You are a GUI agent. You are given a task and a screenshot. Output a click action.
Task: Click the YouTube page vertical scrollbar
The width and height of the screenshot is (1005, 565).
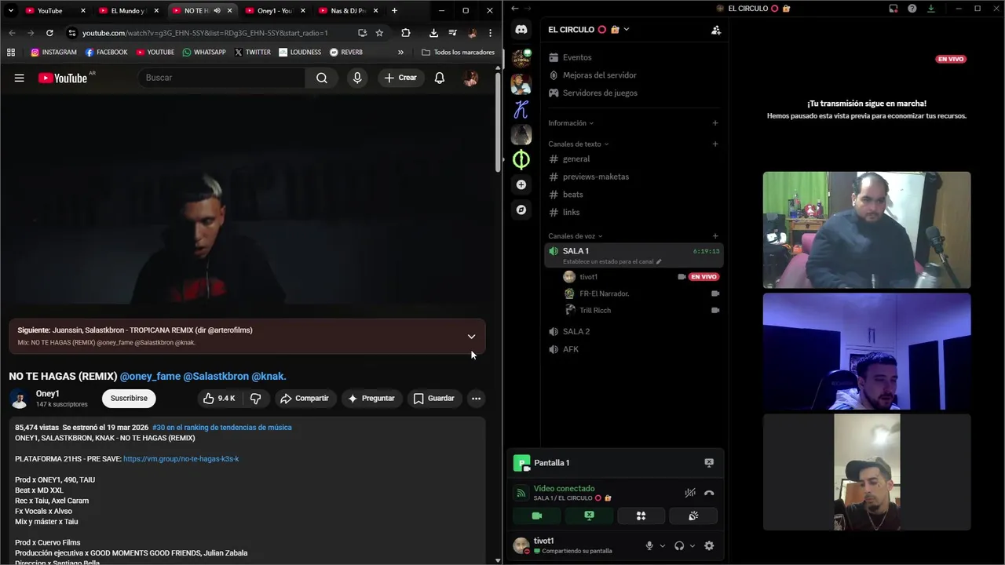pos(498,122)
